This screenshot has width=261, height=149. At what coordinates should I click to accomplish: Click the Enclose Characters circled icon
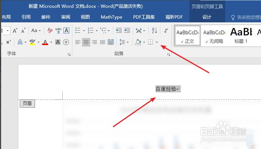coord(66,42)
